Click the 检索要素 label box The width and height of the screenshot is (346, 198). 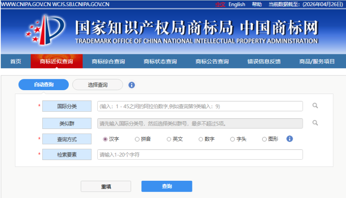[x=67, y=154]
